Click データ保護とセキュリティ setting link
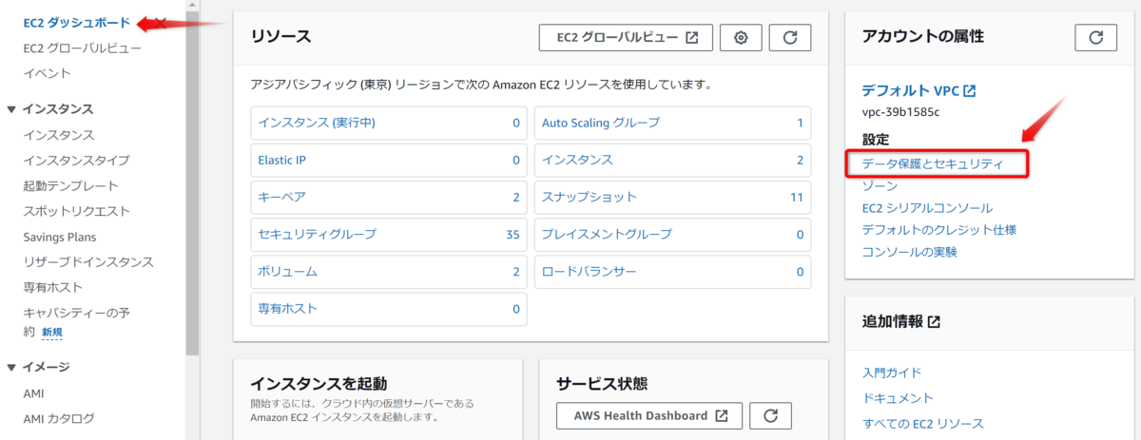Viewport: 1141px width, 440px height. [x=933, y=164]
